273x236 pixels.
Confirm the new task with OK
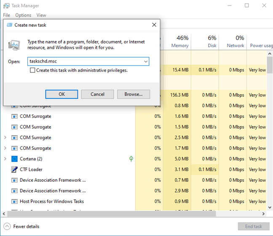pos(62,94)
